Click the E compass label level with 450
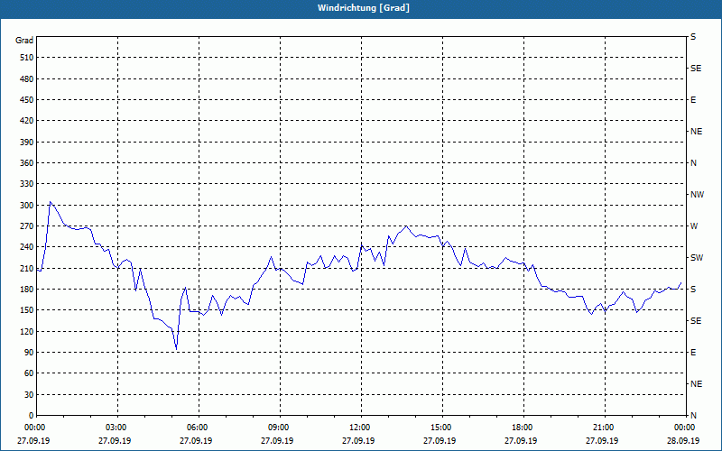 (x=693, y=100)
